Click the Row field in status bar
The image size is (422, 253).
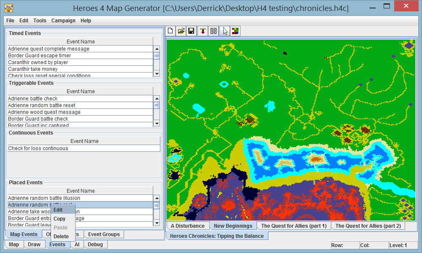(x=345, y=245)
